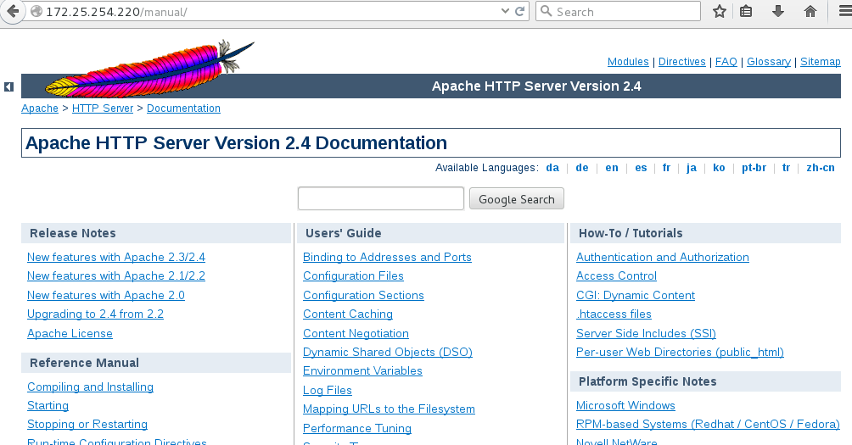The image size is (852, 445).
Task: Open the Apache License link
Action: pos(70,334)
